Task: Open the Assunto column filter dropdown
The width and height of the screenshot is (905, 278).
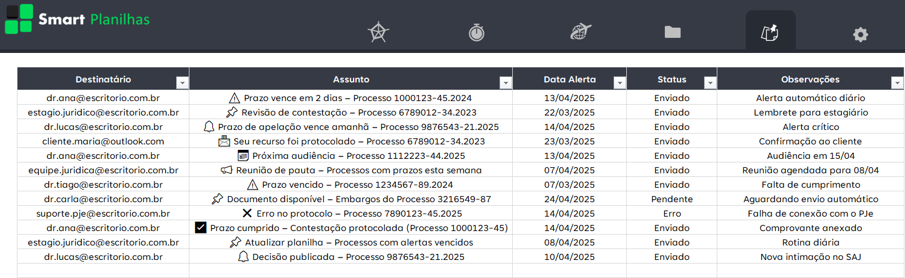Action: point(505,83)
